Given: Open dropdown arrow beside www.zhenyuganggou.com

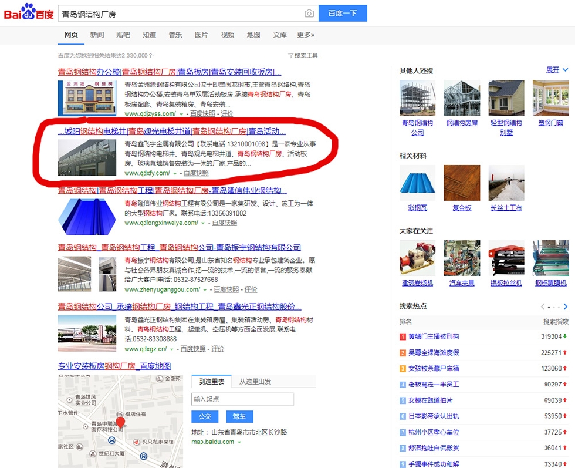Looking at the screenshot, I should [205, 290].
